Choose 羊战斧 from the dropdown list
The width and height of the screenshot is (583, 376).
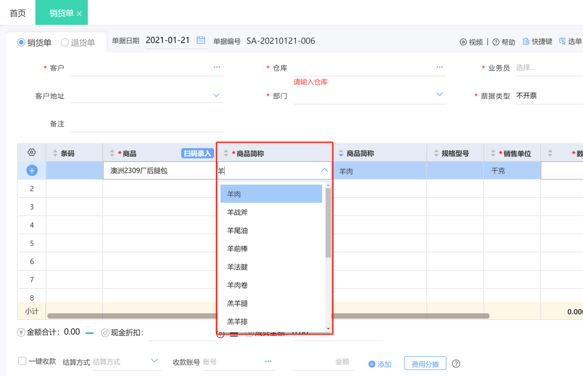click(x=271, y=212)
